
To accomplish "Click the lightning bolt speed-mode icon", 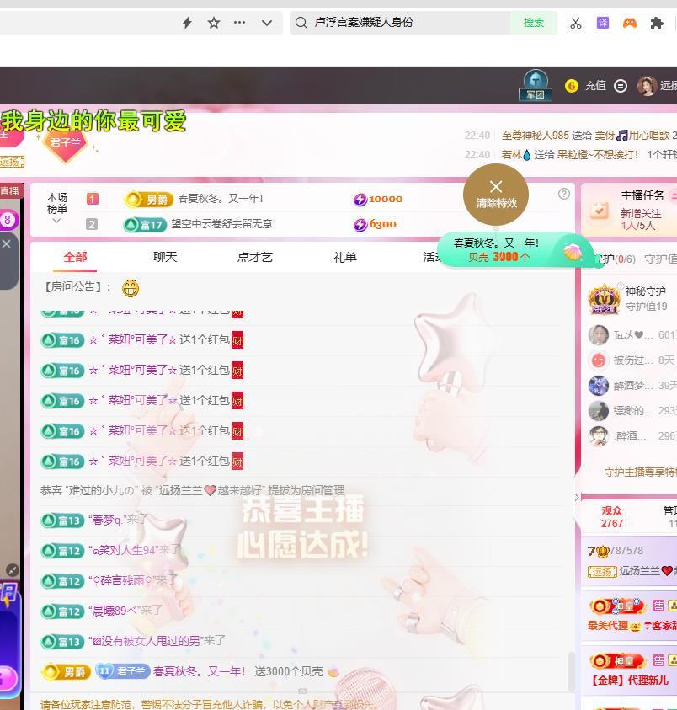I will tap(187, 23).
